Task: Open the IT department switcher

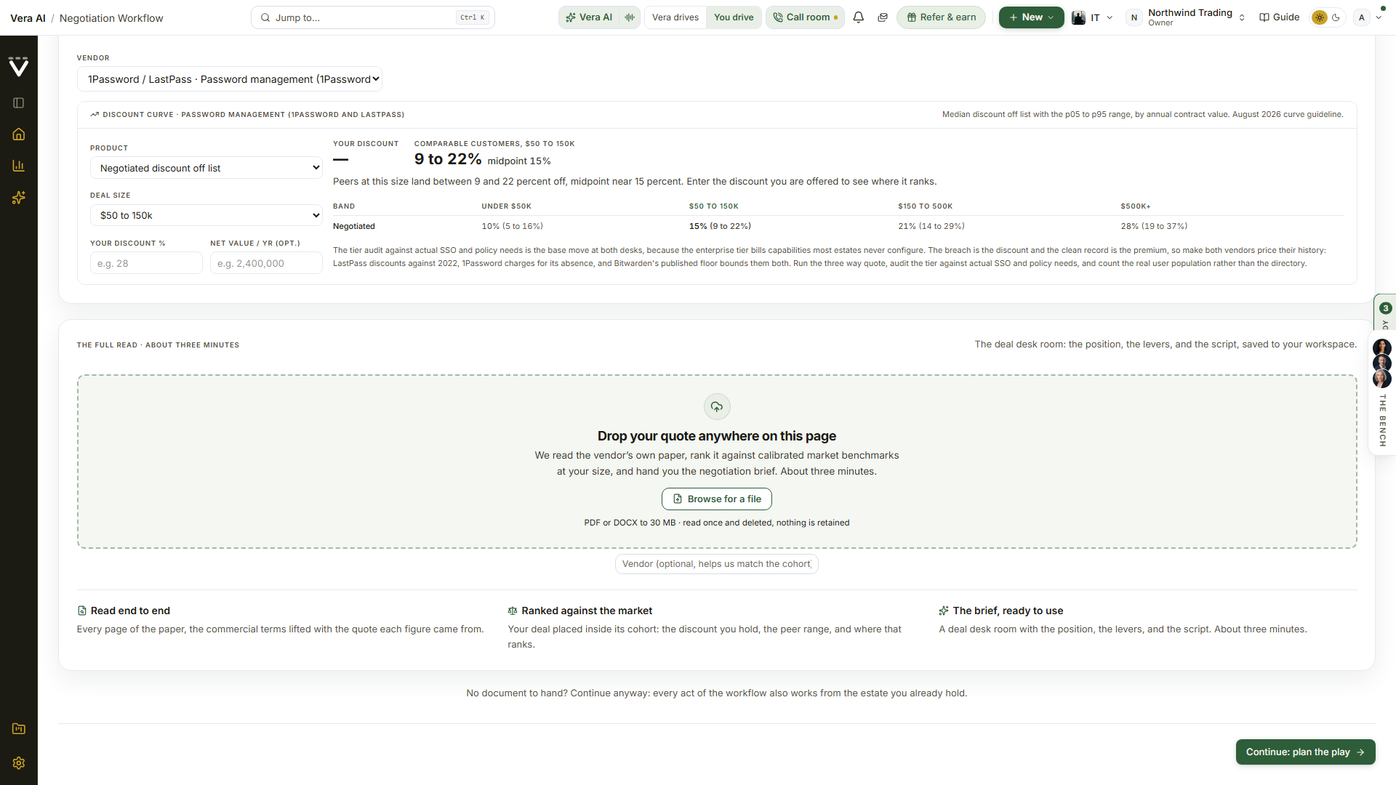Action: coord(1093,17)
